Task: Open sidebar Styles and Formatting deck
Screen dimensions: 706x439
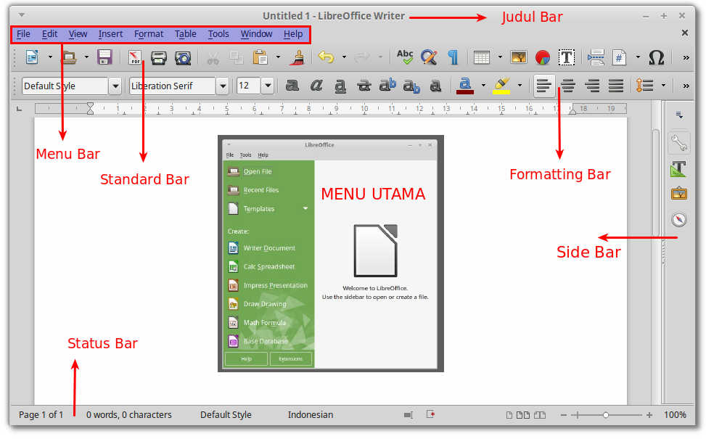Action: [x=678, y=169]
